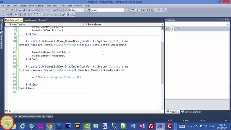Open the Help menu
This screenshot has height=130, width=231.
[x=87, y=6]
